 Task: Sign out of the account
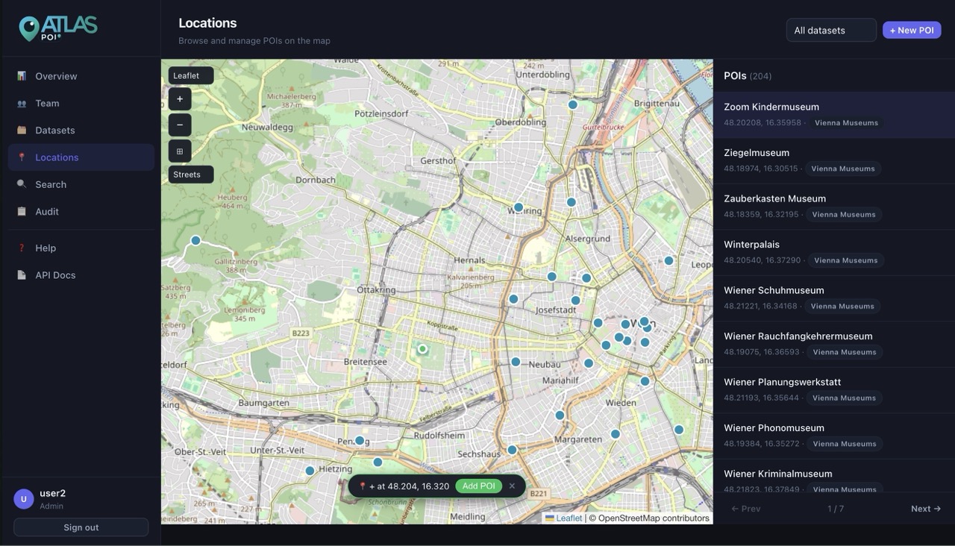click(81, 527)
